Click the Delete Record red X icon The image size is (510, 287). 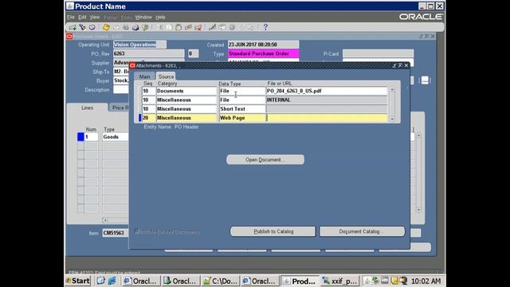tap(198, 27)
